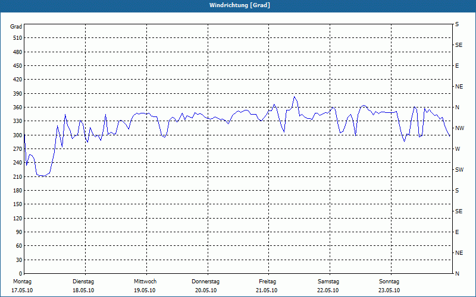Select the "Donnerstag" day label
This screenshot has width=476, height=297.
point(205,282)
